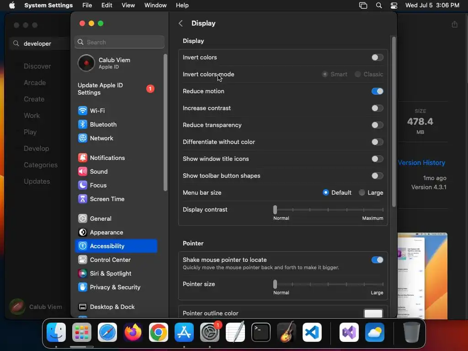The width and height of the screenshot is (468, 351).
Task: Open Wi-Fi settings in sidebar
Action: pos(116,111)
